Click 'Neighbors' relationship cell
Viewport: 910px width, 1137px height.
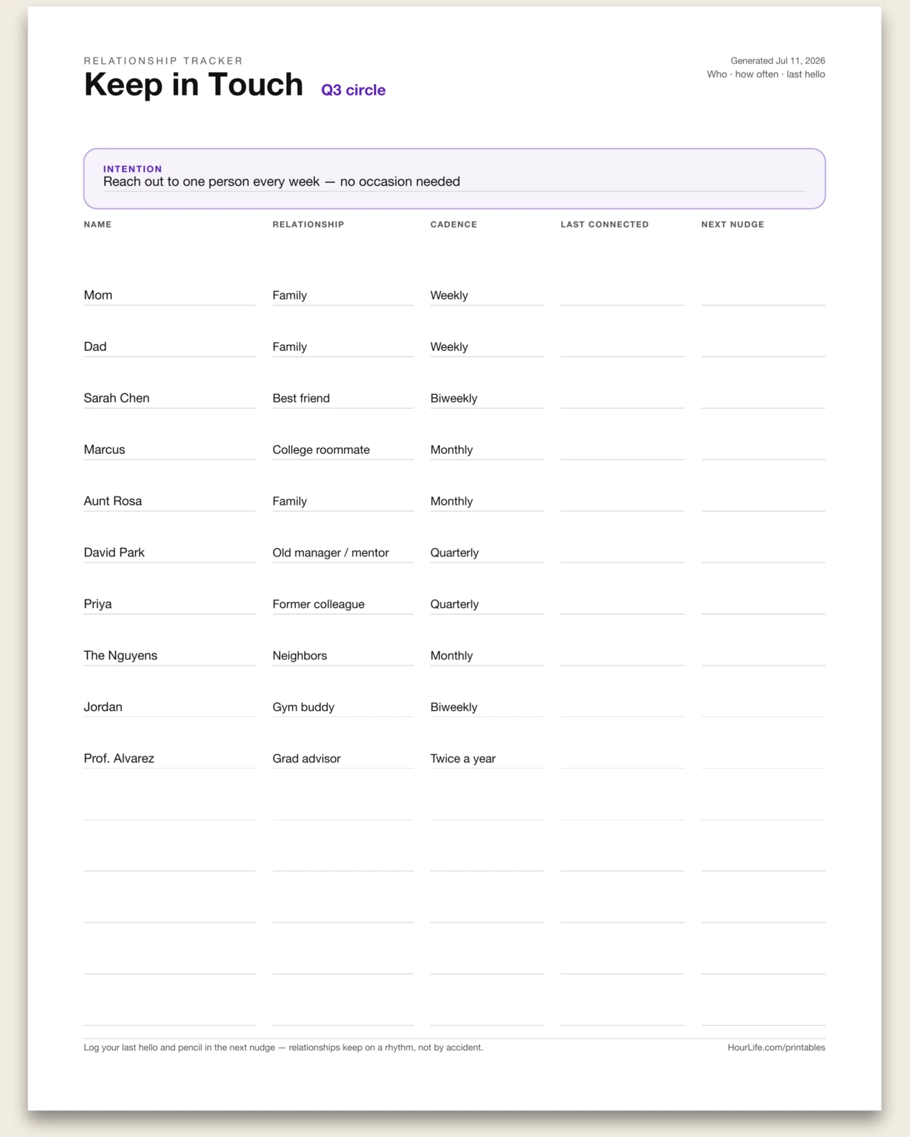click(x=300, y=656)
